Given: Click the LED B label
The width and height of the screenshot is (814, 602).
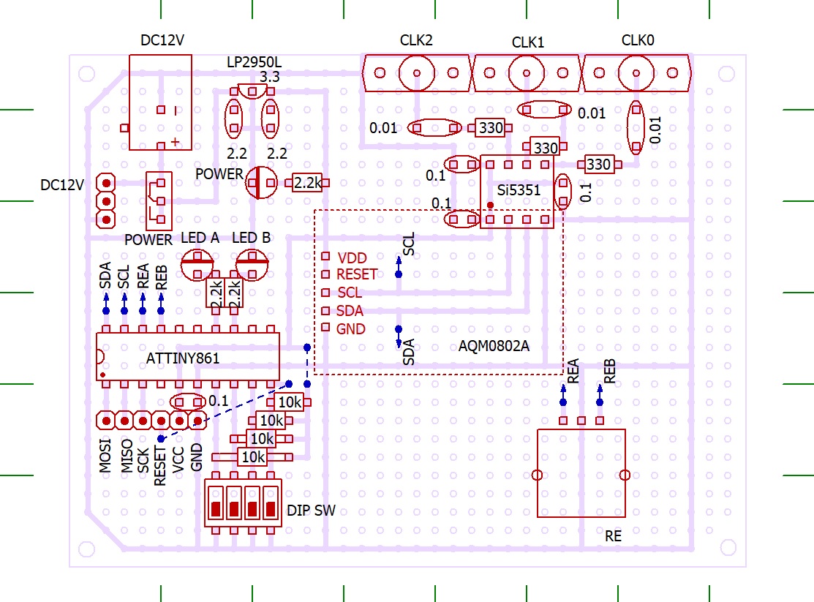Looking at the screenshot, I should (252, 238).
